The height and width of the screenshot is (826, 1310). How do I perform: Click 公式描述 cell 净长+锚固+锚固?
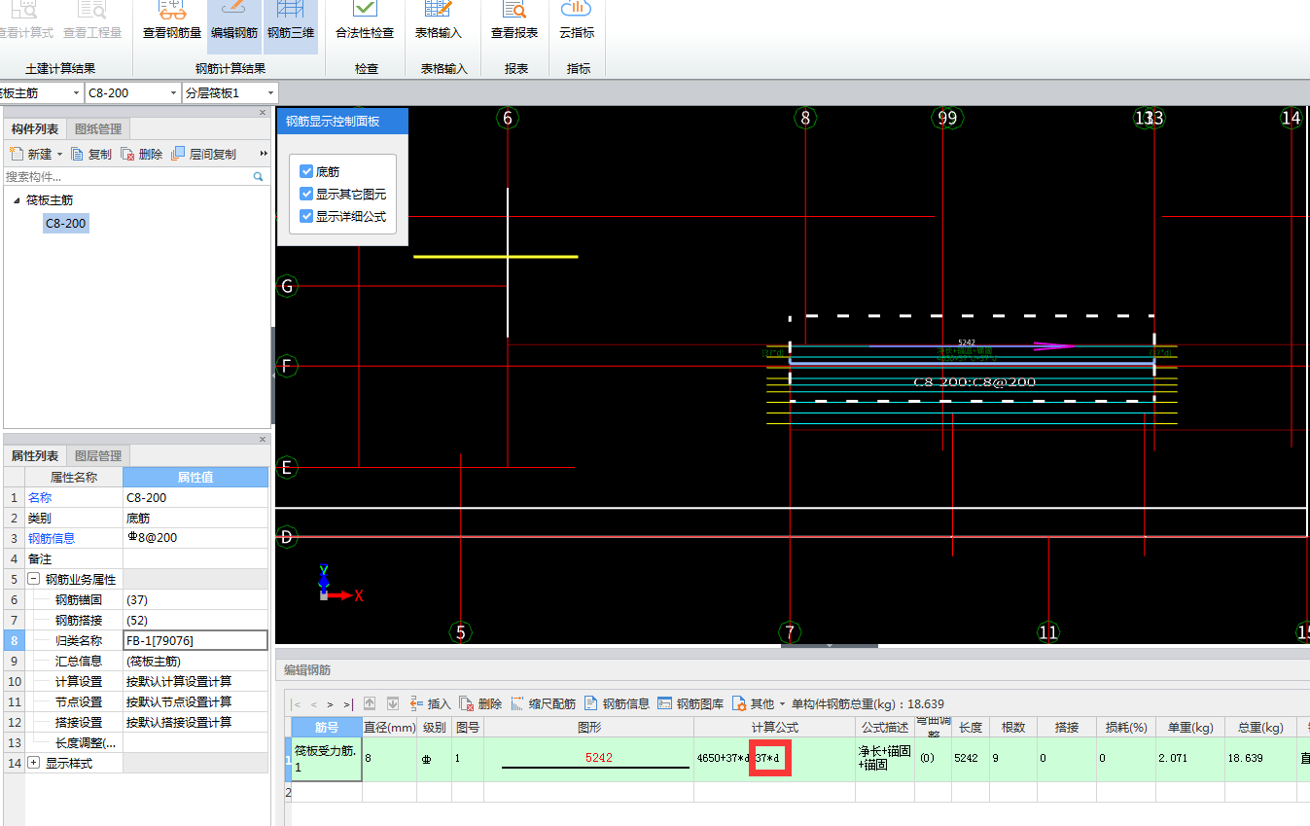coord(885,759)
